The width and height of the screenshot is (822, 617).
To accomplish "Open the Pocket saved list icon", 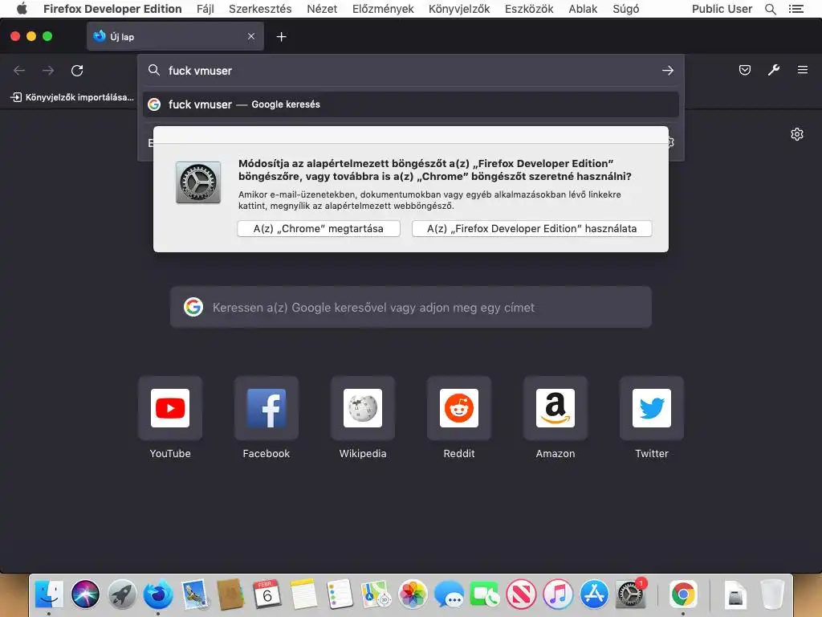I will pyautogui.click(x=744, y=70).
